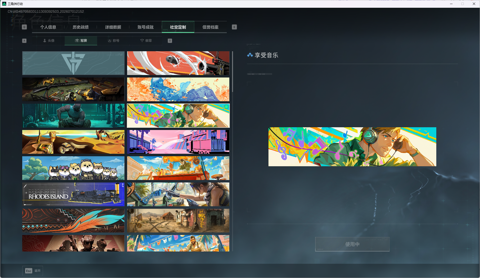480x278 pixels.
Task: Select the tropical bearded man dog tag
Action: pos(178,243)
